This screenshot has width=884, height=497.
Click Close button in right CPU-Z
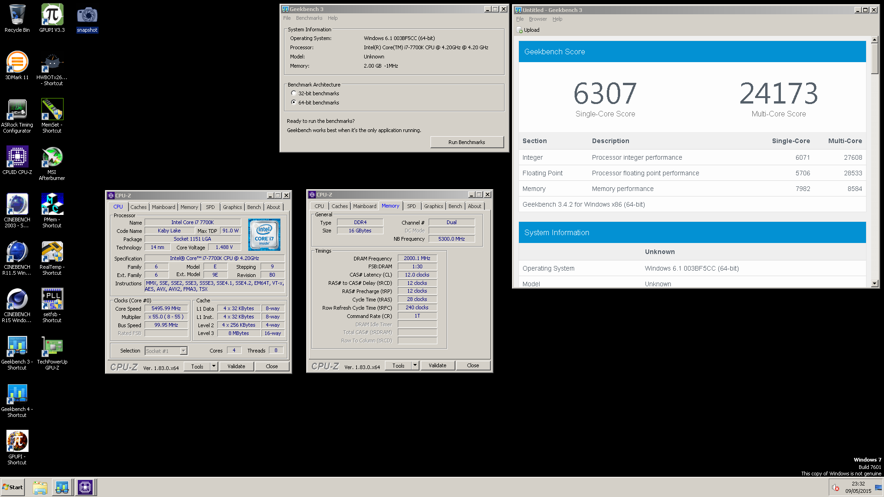click(473, 365)
